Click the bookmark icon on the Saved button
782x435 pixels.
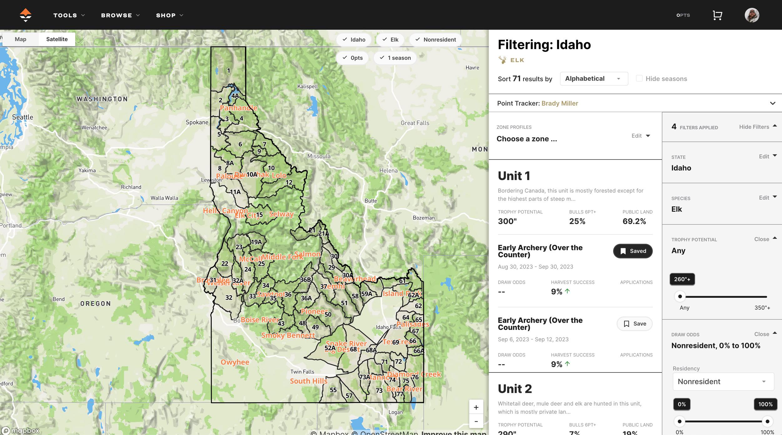tap(623, 251)
